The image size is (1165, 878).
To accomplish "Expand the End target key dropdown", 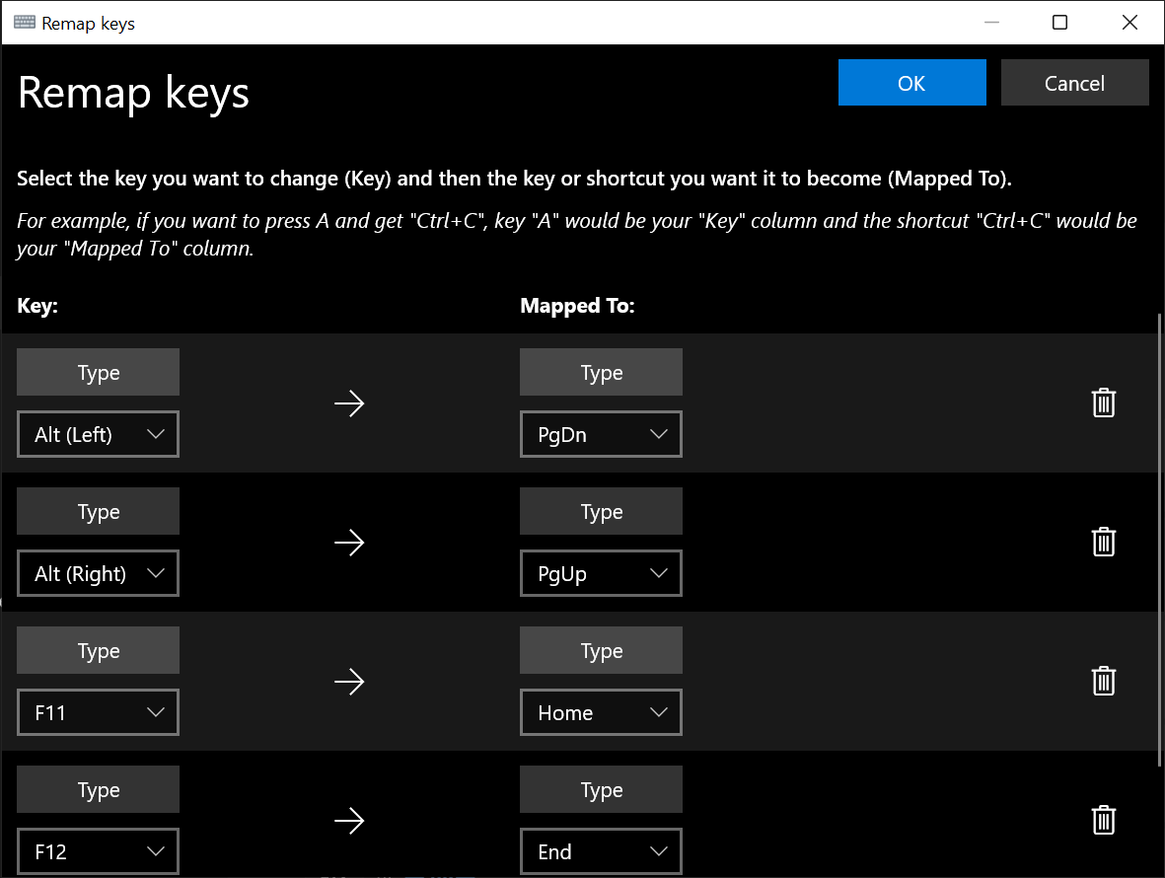I will (x=601, y=851).
